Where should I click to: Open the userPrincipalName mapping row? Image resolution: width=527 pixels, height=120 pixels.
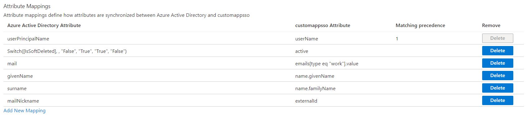tap(263, 38)
